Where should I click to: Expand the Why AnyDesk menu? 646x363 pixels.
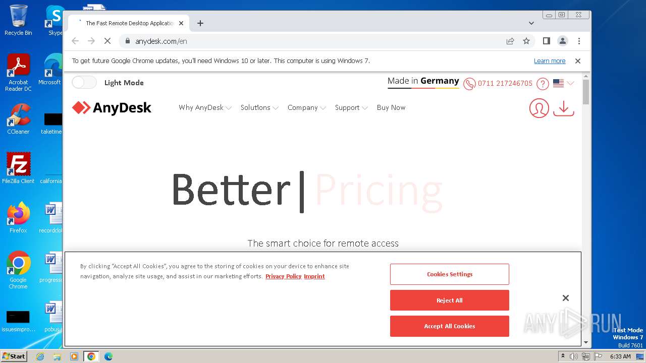pyautogui.click(x=205, y=107)
